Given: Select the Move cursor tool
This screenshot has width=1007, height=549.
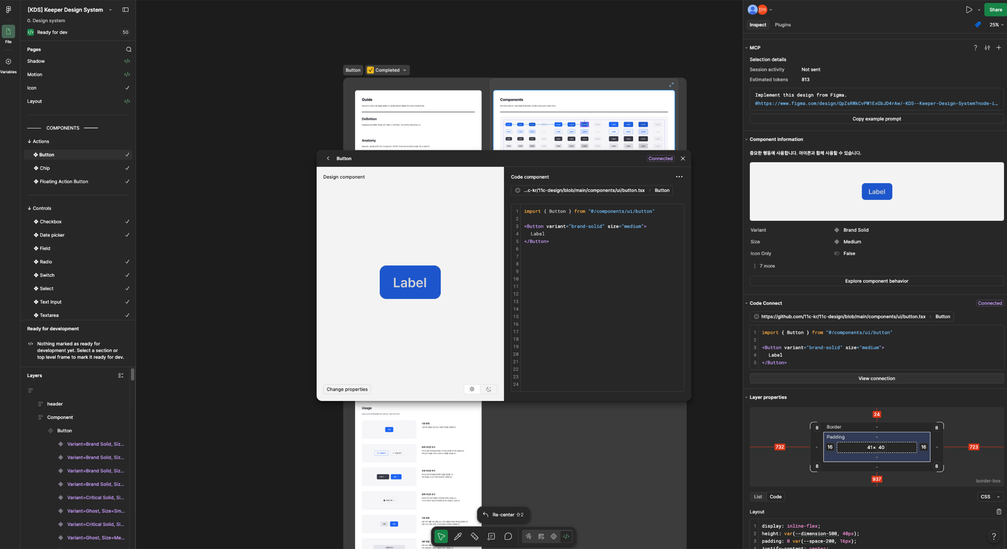Looking at the screenshot, I should point(441,536).
